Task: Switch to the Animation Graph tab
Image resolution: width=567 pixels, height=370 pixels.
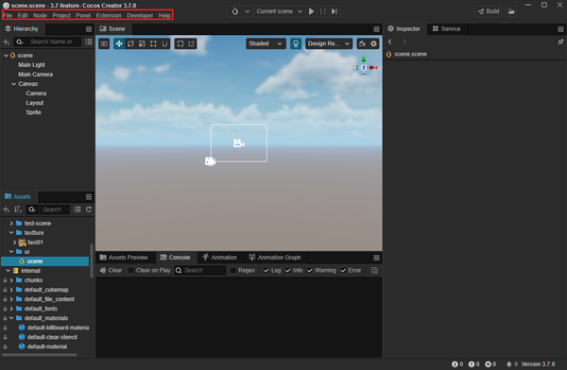Action: [275, 258]
